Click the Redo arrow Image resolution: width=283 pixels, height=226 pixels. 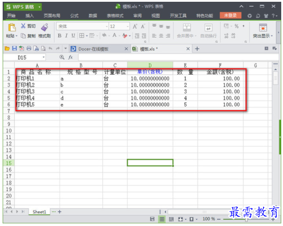coord(58,48)
